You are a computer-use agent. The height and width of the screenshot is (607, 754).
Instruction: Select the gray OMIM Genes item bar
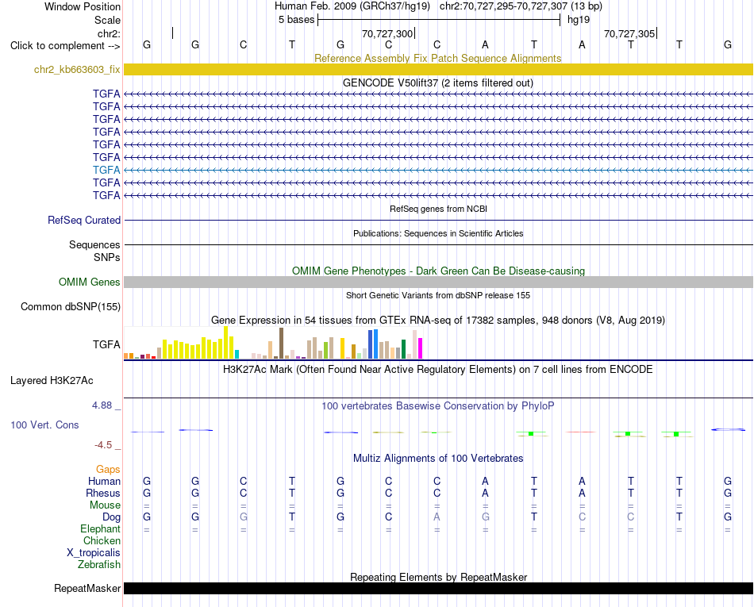pos(438,282)
